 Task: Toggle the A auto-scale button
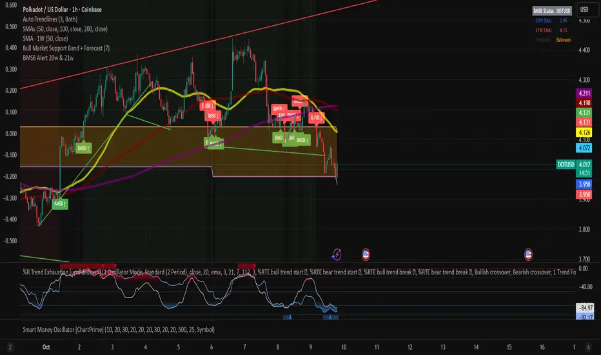click(588, 347)
